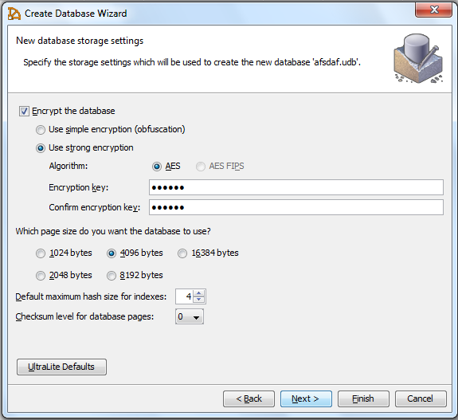Uncheck Encrypt the database checkbox
The height and width of the screenshot is (420, 458).
tap(24, 111)
